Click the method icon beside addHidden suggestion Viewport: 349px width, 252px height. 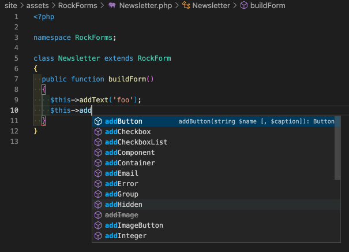[x=98, y=205]
